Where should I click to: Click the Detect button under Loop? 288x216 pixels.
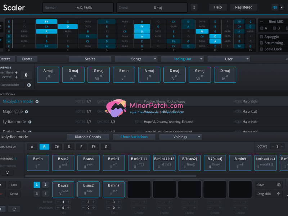(x=14, y=194)
